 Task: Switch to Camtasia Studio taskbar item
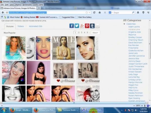tap(68, 110)
